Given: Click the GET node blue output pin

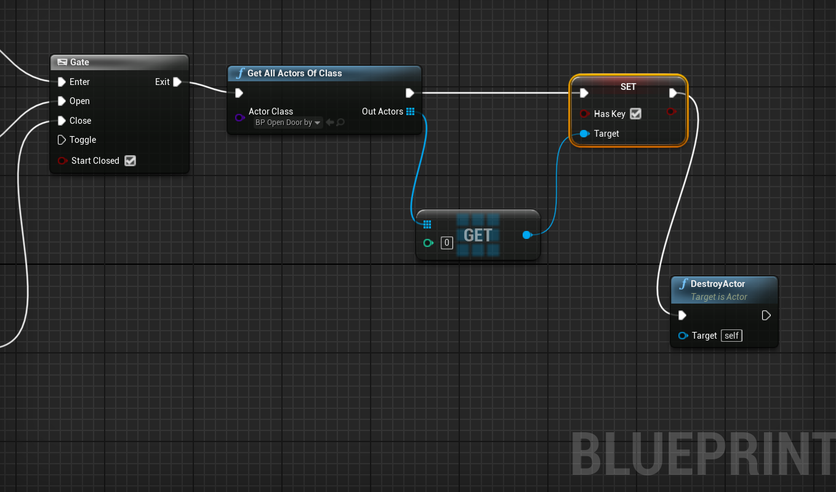Looking at the screenshot, I should pos(527,235).
